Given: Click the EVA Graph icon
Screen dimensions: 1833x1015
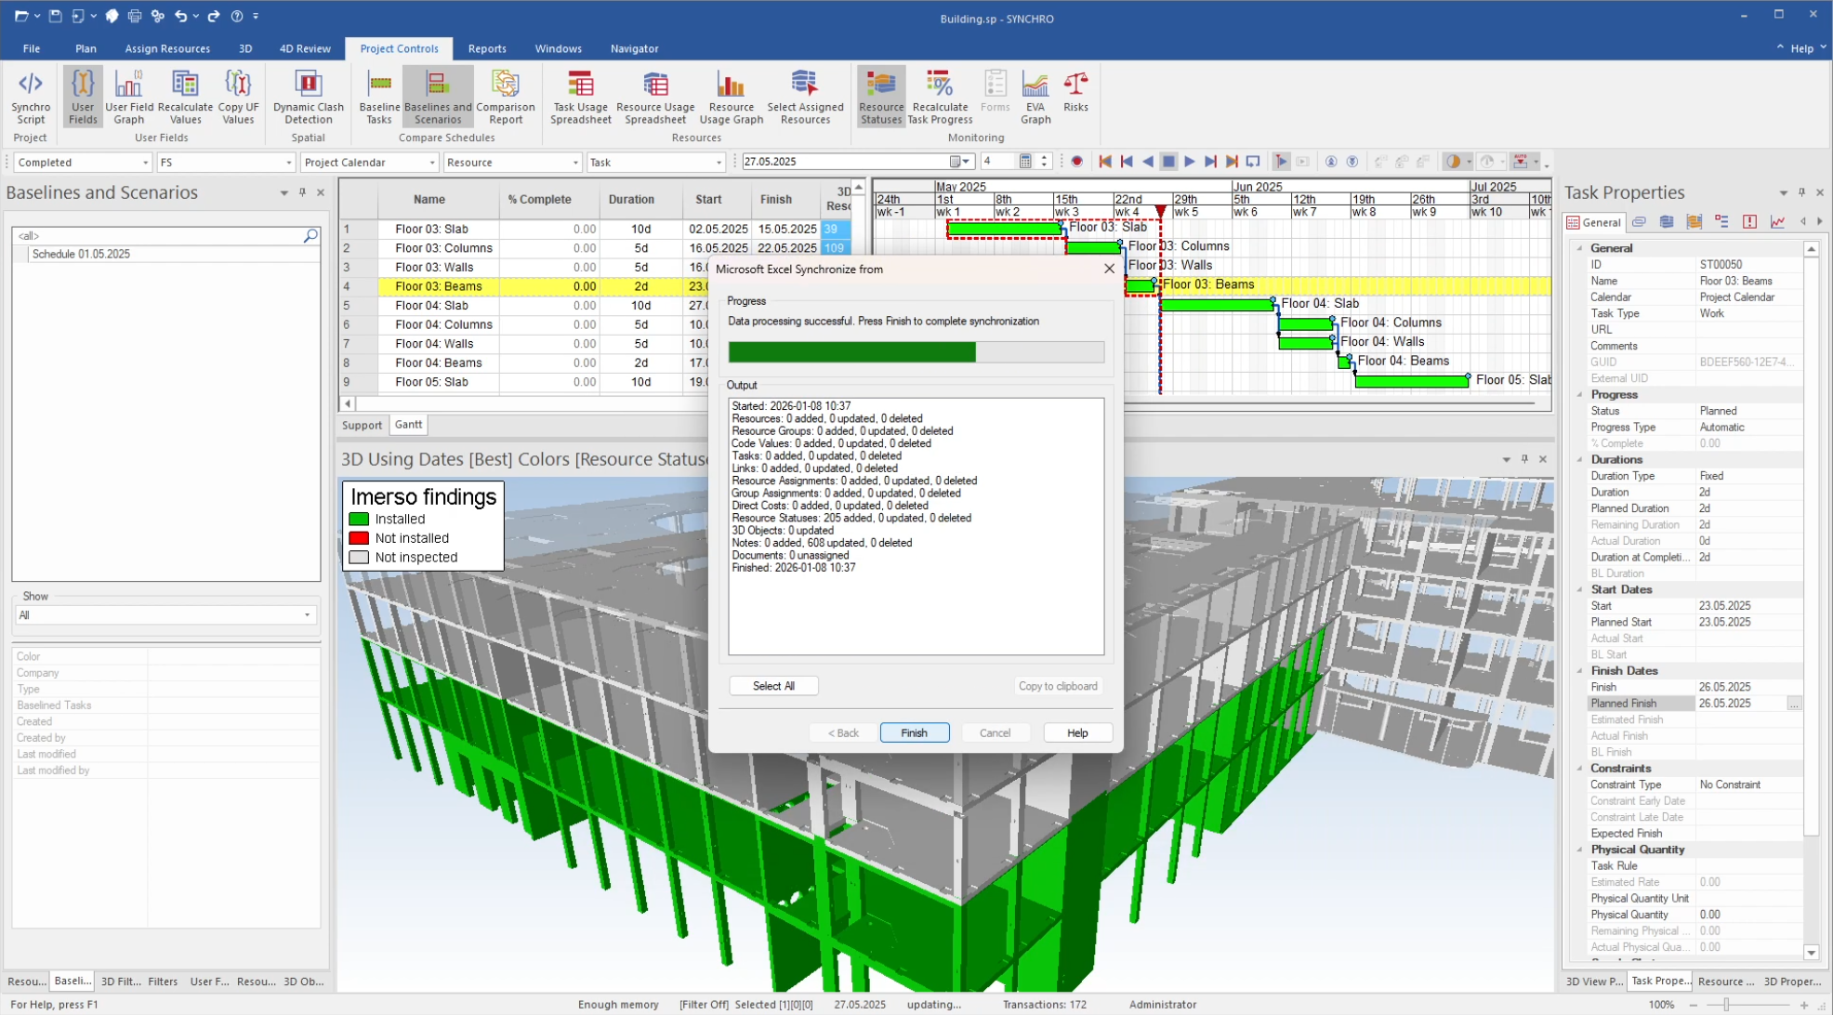Looking at the screenshot, I should tap(1035, 96).
